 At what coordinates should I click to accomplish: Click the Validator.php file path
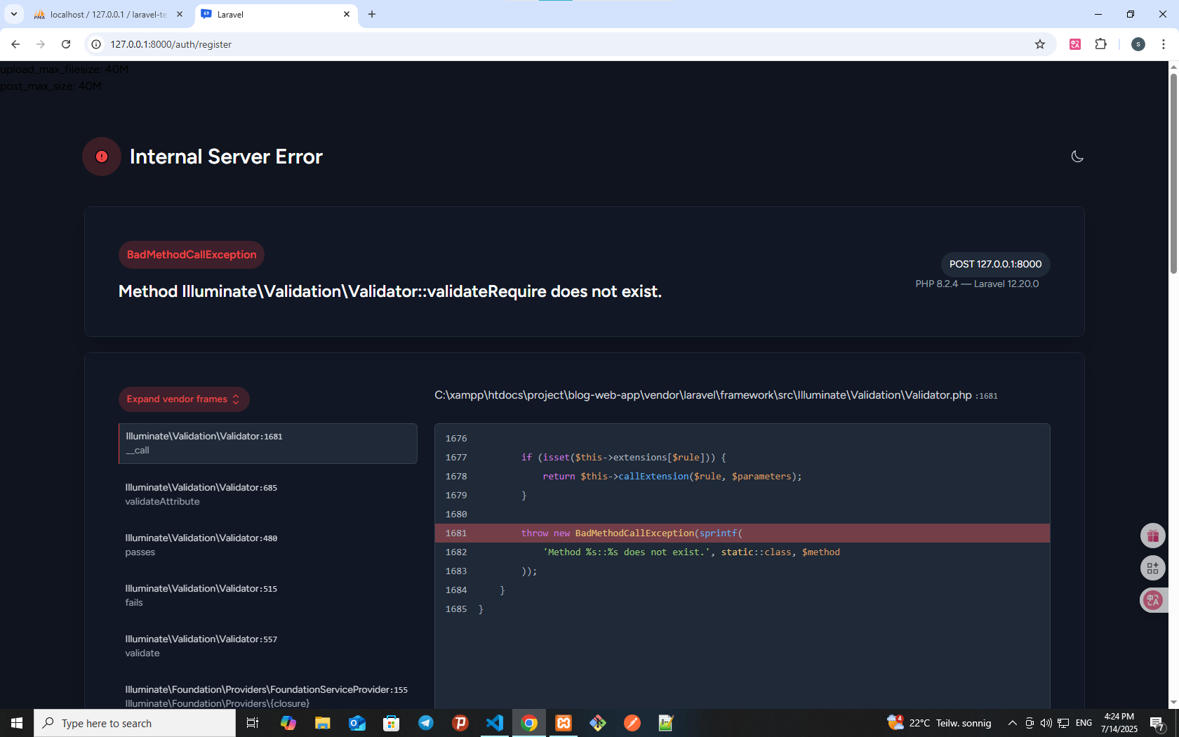702,395
